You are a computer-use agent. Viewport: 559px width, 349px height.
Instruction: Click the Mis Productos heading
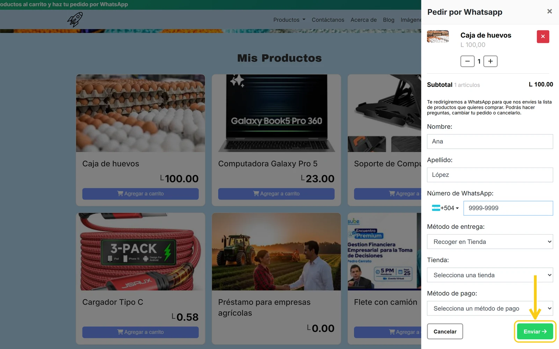click(x=279, y=58)
